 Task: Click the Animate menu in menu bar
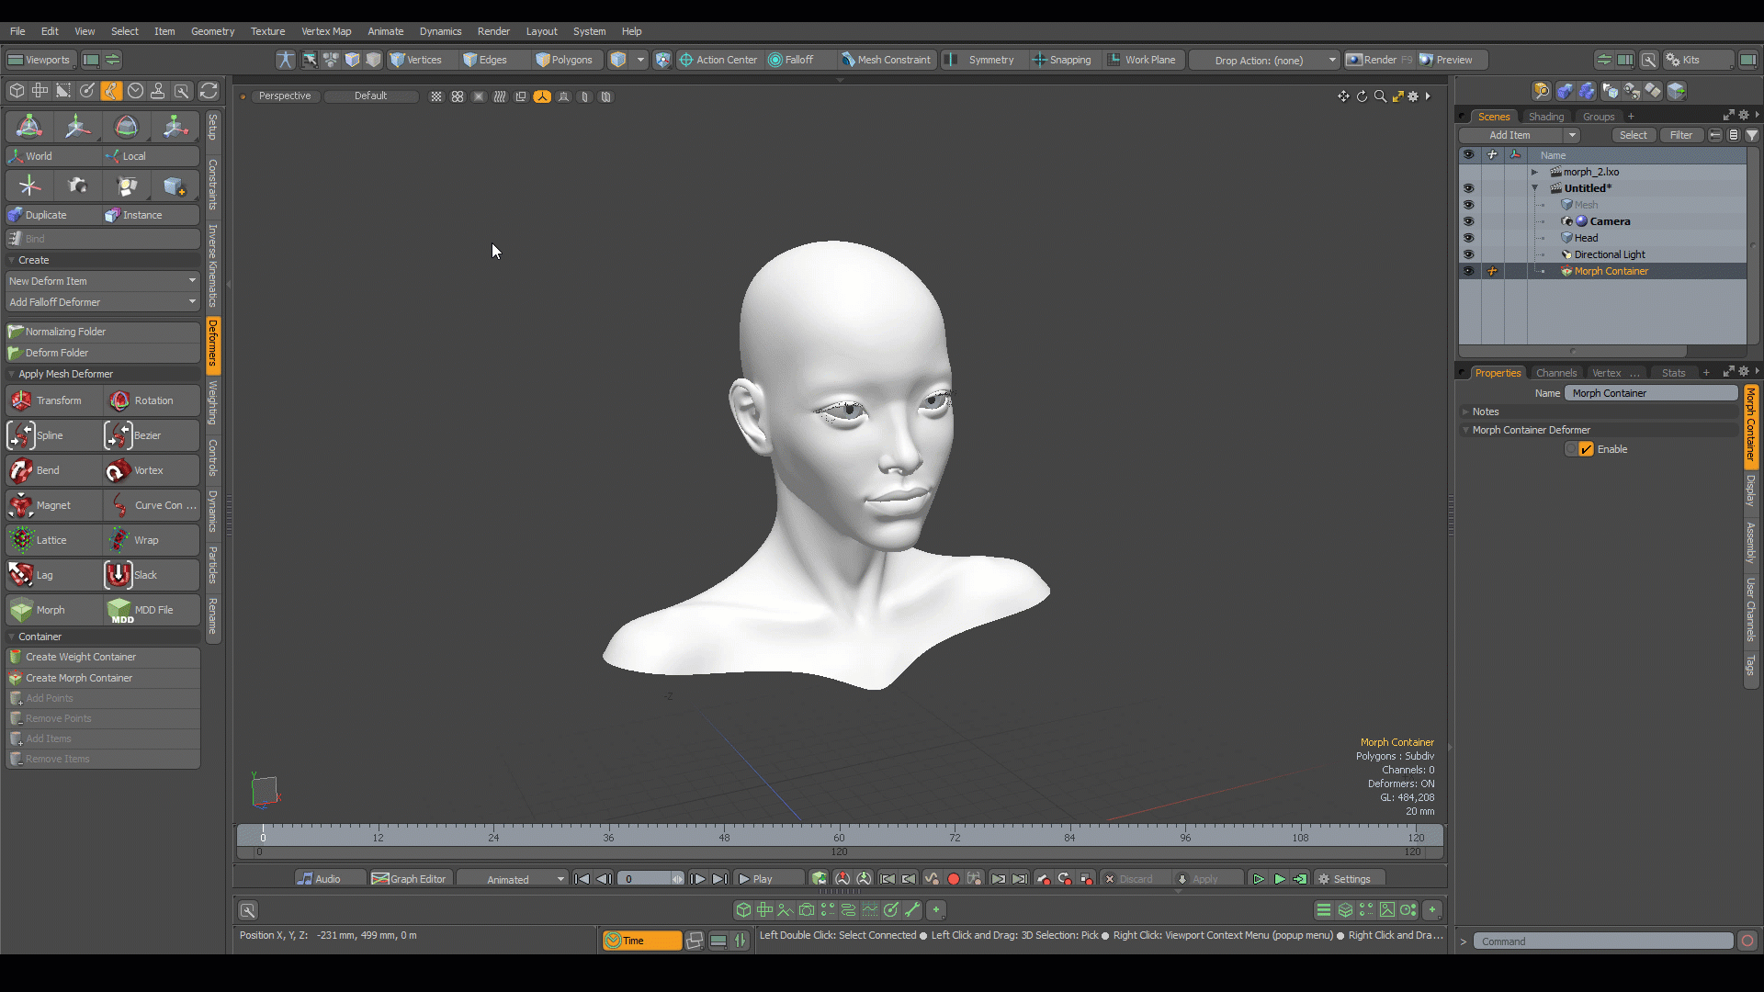pyautogui.click(x=384, y=30)
